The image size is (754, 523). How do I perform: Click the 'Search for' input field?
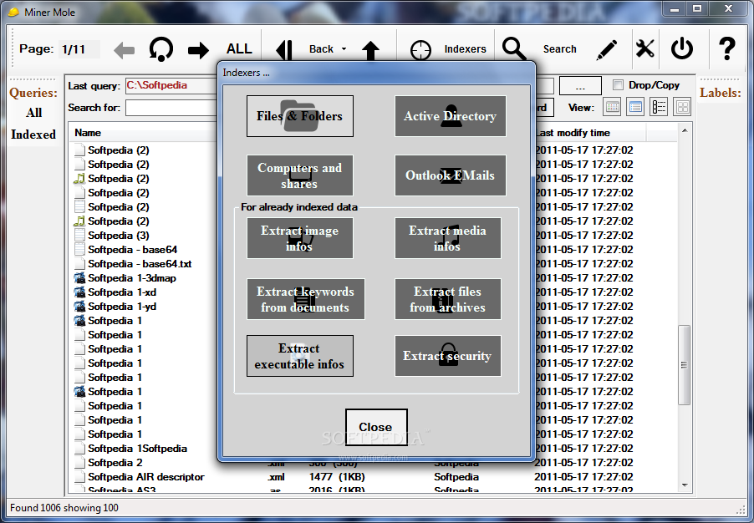[x=171, y=108]
